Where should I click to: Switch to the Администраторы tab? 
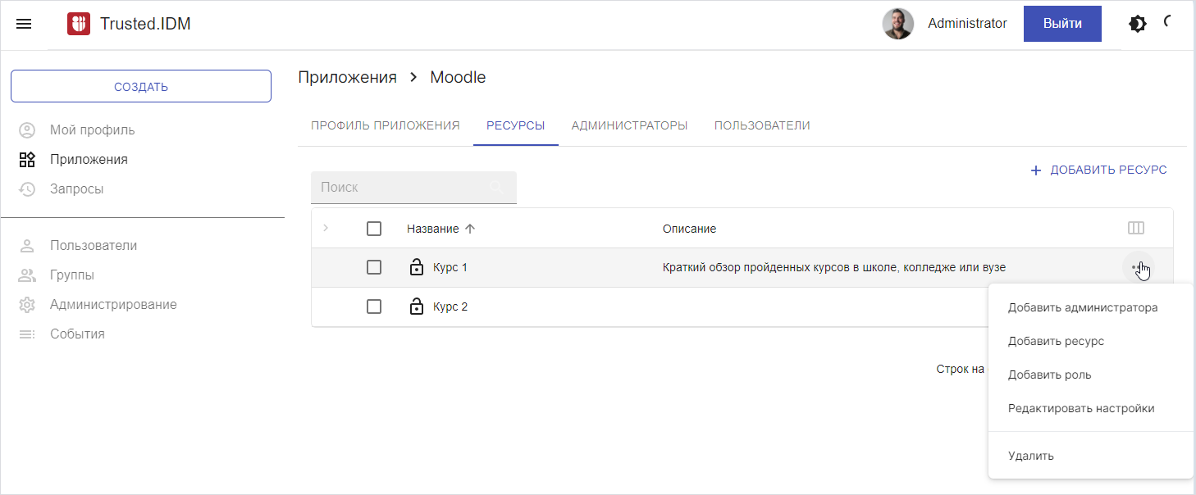[630, 125]
